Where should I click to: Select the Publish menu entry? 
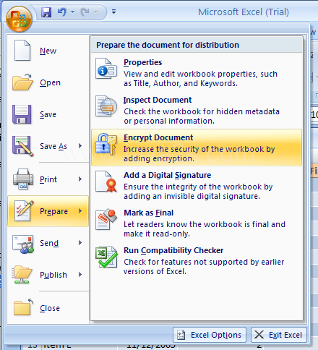point(48,275)
